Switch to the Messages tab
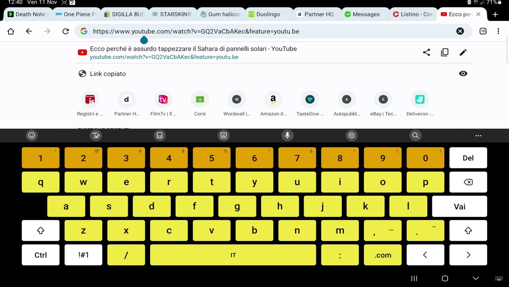This screenshot has width=509, height=287. click(365, 14)
